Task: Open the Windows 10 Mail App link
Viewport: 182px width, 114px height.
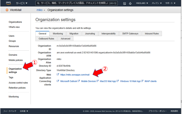Action: (130, 81)
